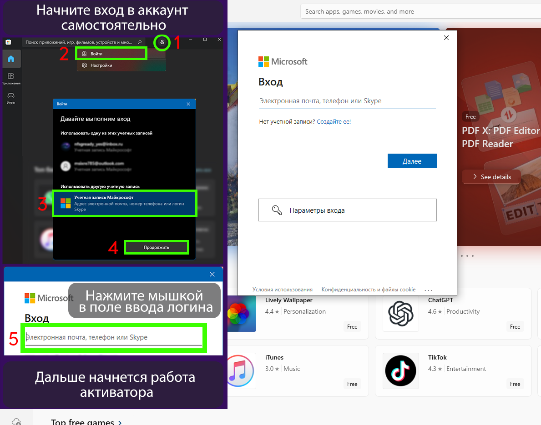Click the TikTok title text
Viewport: 541px width, 425px height.
tap(437, 357)
